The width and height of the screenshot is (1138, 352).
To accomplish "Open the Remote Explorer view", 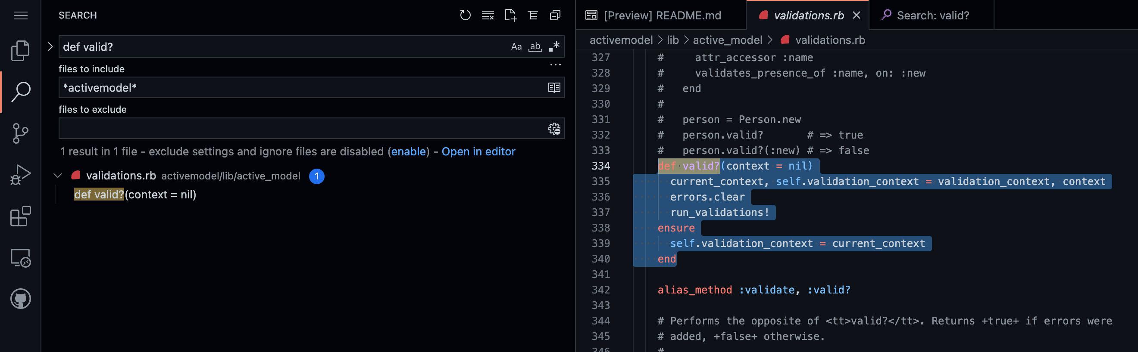I will [x=20, y=258].
